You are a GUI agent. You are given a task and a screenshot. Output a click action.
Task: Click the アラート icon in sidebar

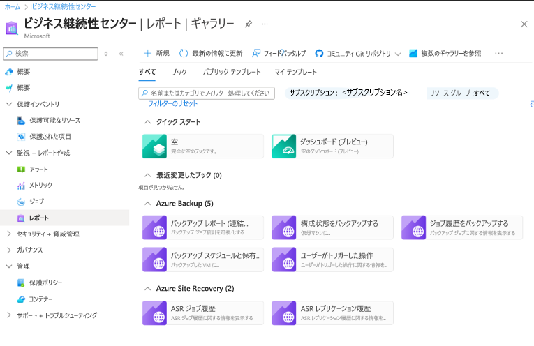point(21,170)
